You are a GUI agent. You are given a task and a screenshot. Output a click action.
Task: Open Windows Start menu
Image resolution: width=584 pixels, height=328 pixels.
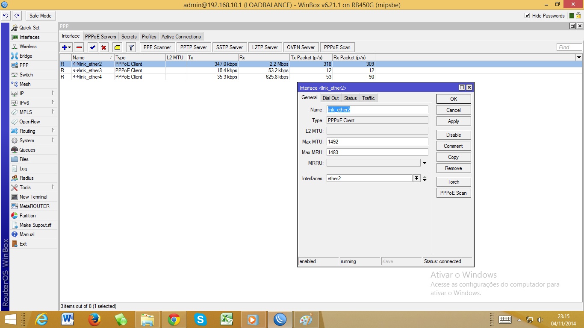11,319
